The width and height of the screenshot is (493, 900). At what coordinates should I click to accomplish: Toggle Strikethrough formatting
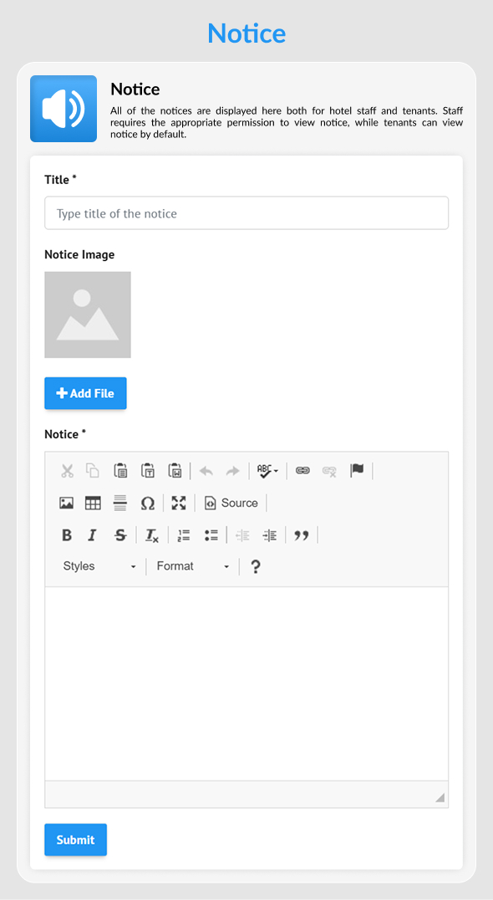pos(120,535)
